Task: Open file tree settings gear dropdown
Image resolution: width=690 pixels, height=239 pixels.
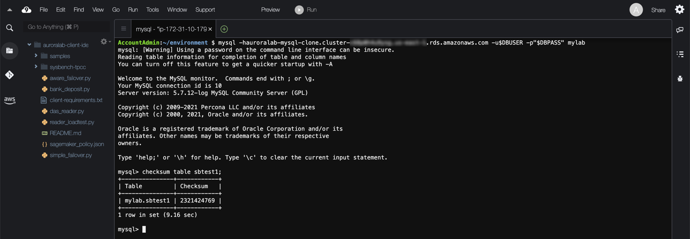Action: [105, 42]
